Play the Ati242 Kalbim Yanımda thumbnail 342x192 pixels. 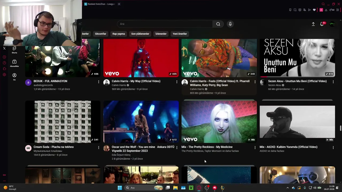pos(297,122)
